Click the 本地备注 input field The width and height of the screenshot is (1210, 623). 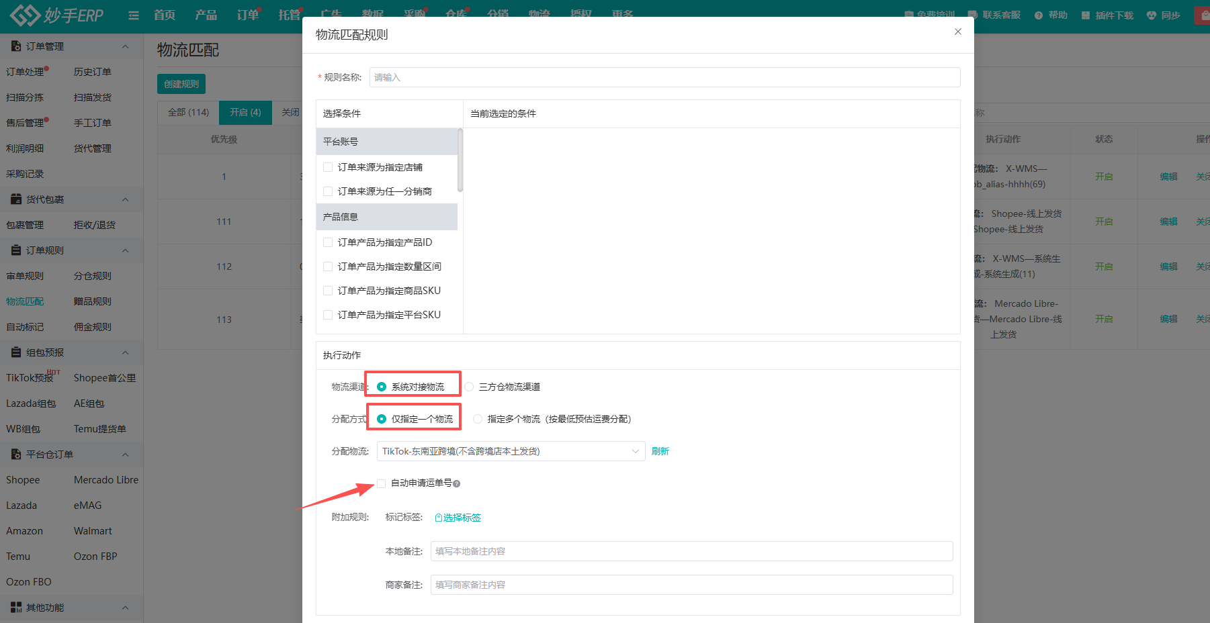pyautogui.click(x=692, y=551)
